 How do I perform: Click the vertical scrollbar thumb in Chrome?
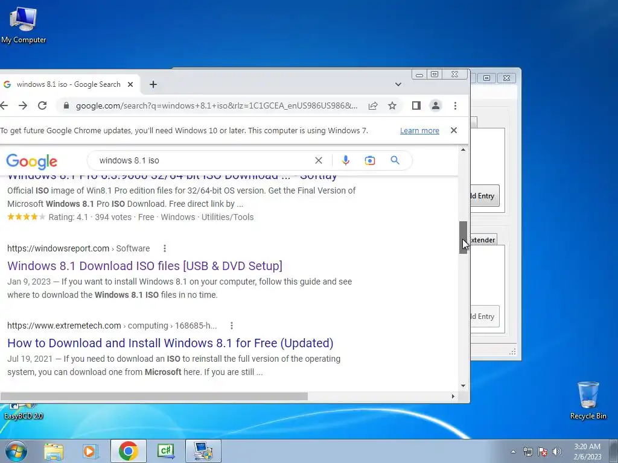[463, 238]
